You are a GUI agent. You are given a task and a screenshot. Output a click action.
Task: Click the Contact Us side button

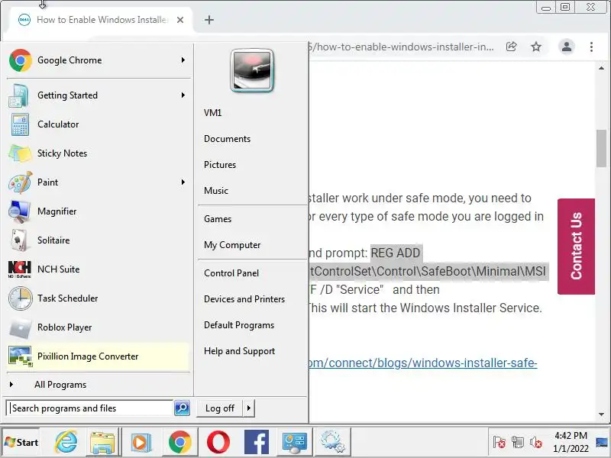pos(576,246)
